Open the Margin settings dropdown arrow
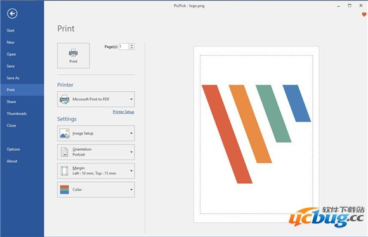The image size is (368, 237). [131, 171]
